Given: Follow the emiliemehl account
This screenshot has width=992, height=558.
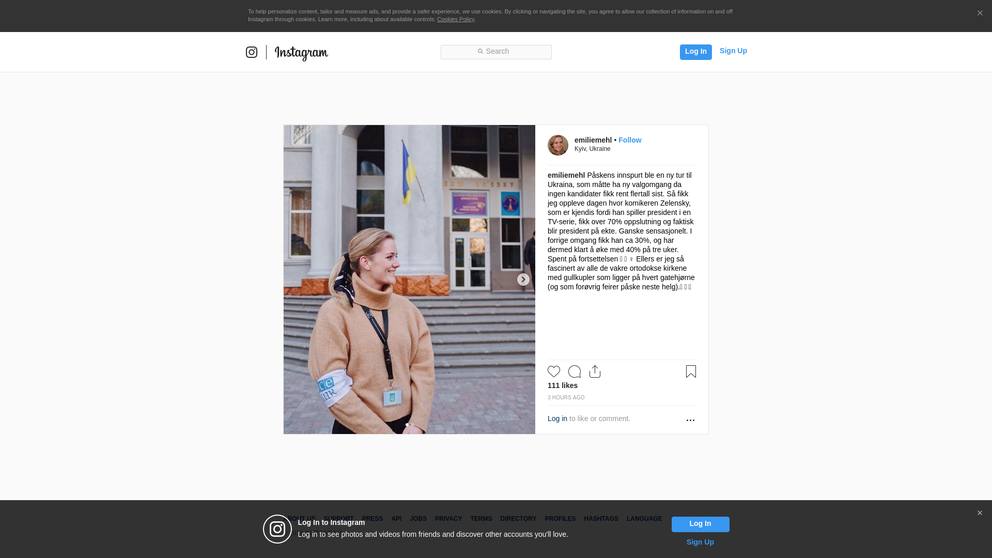Looking at the screenshot, I should pos(630,140).
